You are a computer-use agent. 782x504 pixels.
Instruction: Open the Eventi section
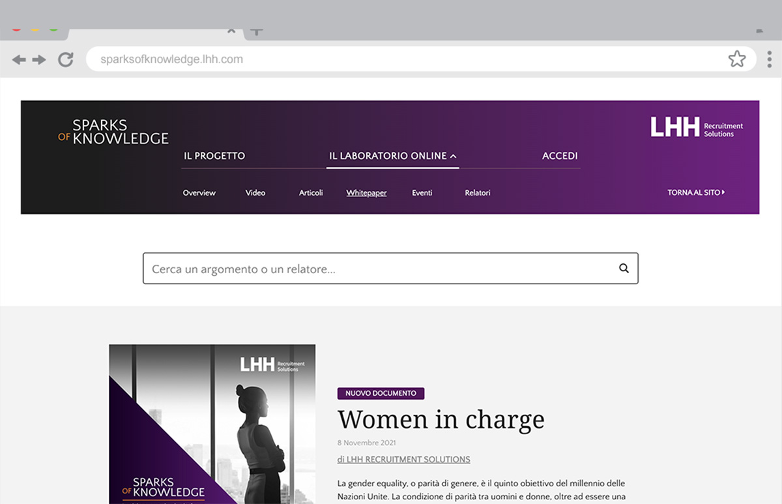(x=422, y=193)
